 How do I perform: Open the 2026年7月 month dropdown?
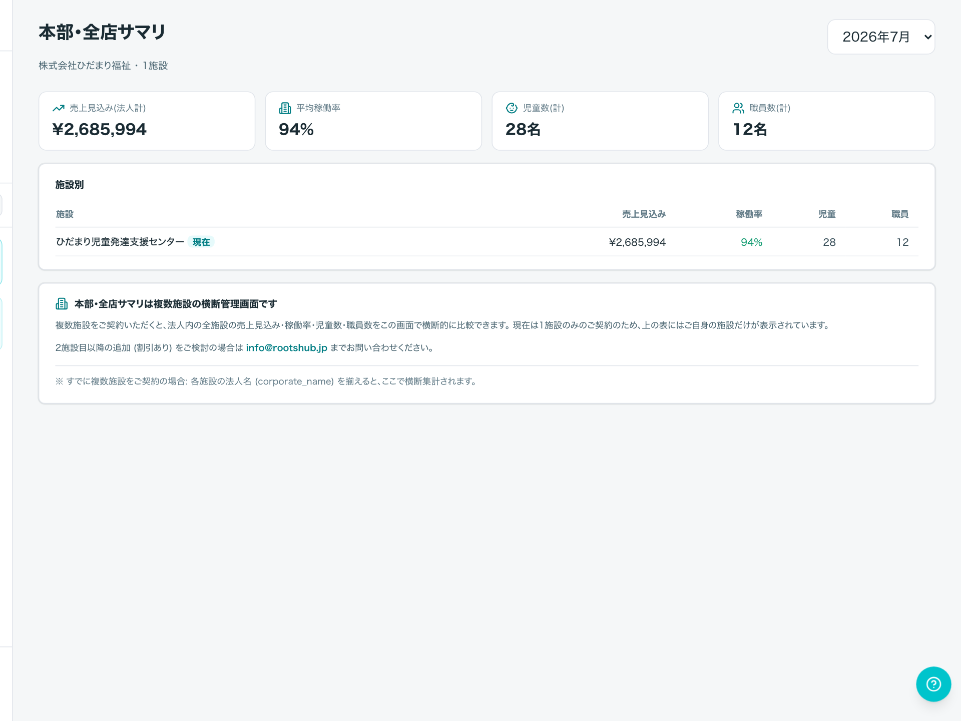[x=881, y=37]
